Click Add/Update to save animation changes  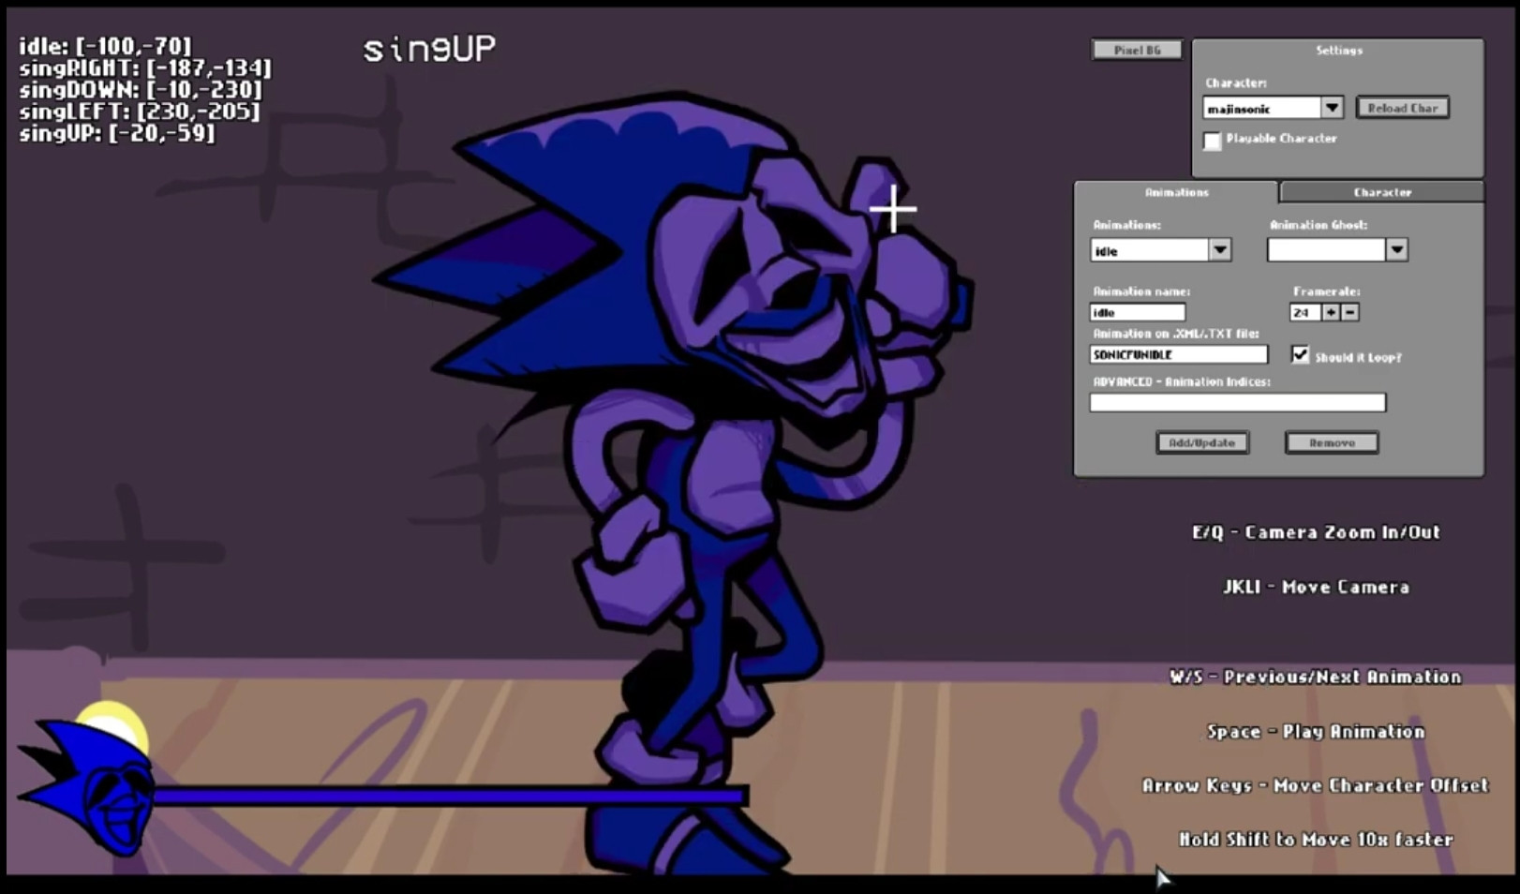(x=1203, y=441)
